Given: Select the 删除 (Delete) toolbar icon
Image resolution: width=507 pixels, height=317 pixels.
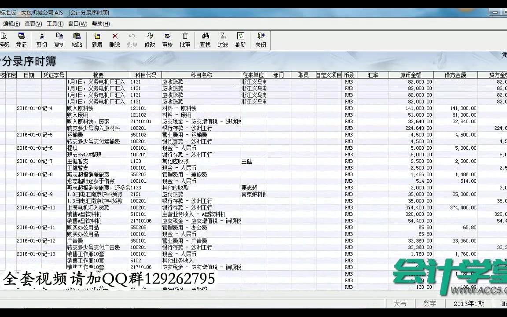Looking at the screenshot, I should click(x=114, y=40).
